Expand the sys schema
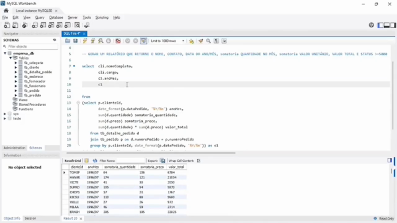 coord(5,114)
